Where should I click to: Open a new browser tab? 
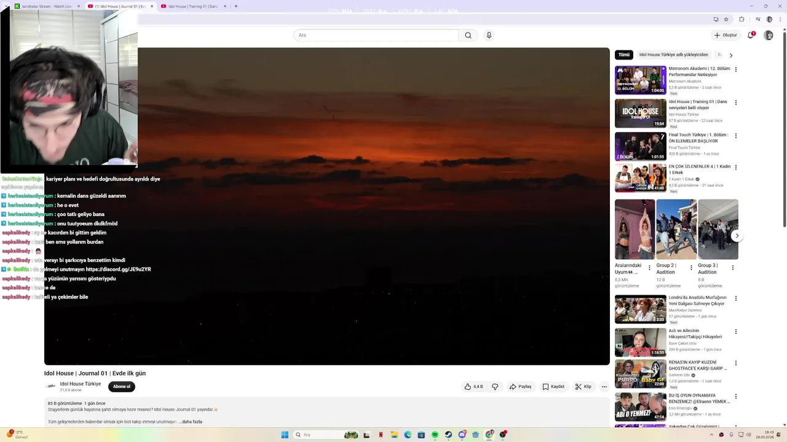[236, 6]
